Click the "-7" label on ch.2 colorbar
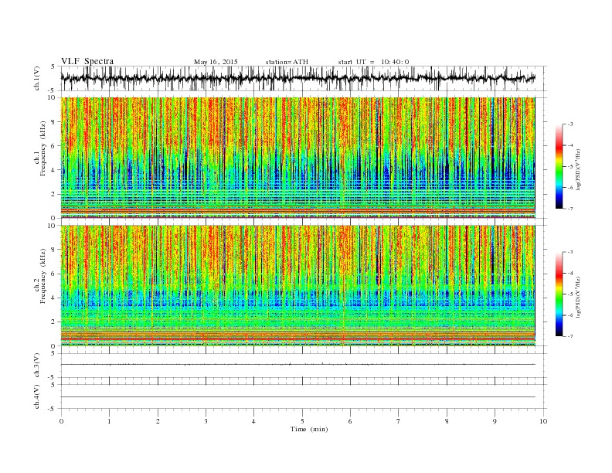The image size is (612, 473). [570, 336]
